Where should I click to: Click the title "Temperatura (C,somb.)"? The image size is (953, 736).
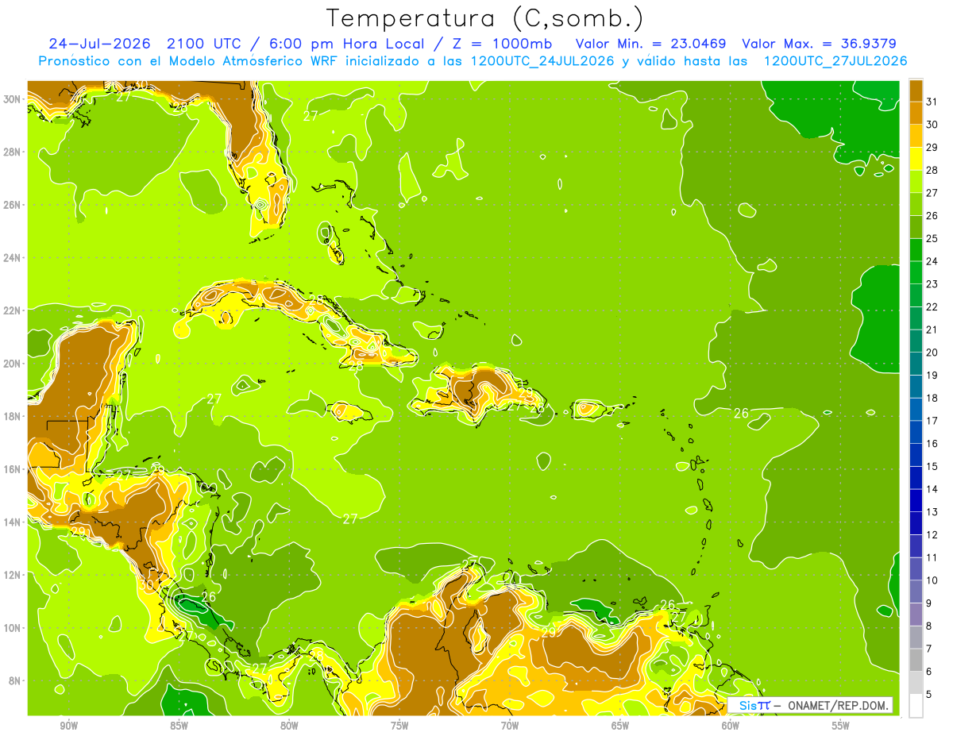pyautogui.click(x=485, y=17)
